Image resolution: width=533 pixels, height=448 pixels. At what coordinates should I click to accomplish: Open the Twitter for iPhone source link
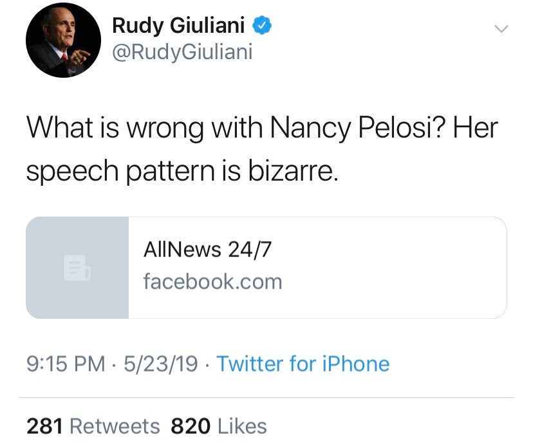click(303, 364)
